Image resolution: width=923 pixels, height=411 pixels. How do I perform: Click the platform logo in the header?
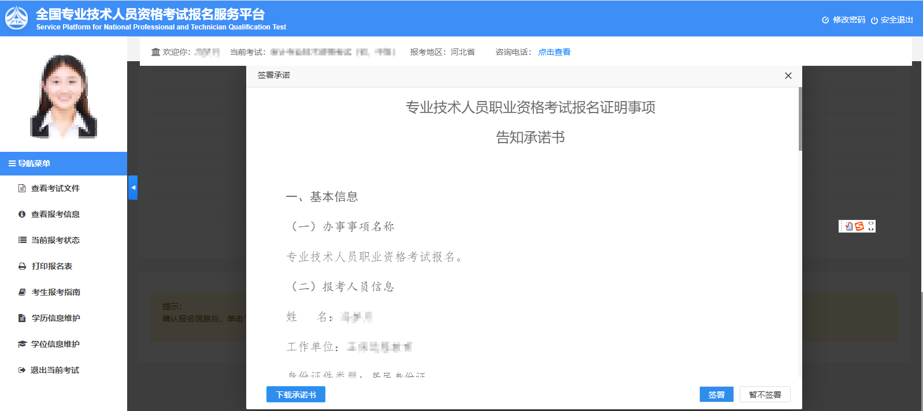(x=16, y=18)
